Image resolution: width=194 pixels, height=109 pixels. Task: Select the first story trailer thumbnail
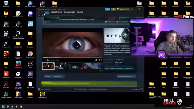pos(48,66)
